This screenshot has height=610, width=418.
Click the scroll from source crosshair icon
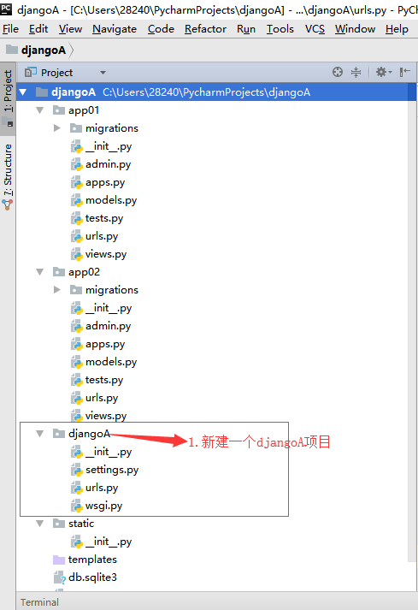click(338, 72)
